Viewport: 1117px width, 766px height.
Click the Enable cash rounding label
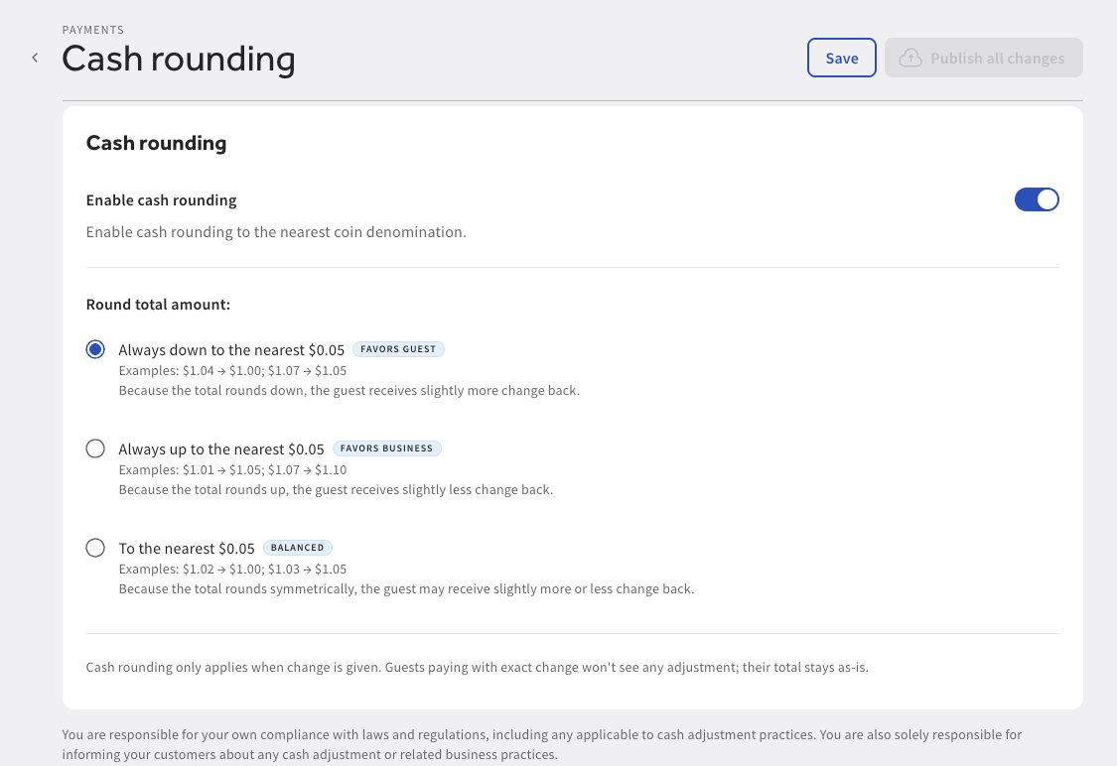161,200
